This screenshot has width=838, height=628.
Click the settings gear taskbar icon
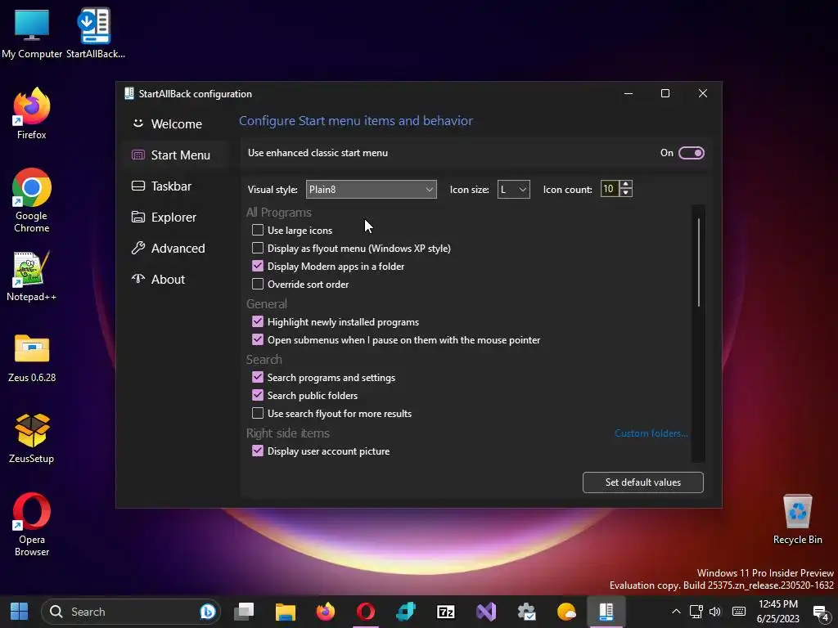pos(526,612)
